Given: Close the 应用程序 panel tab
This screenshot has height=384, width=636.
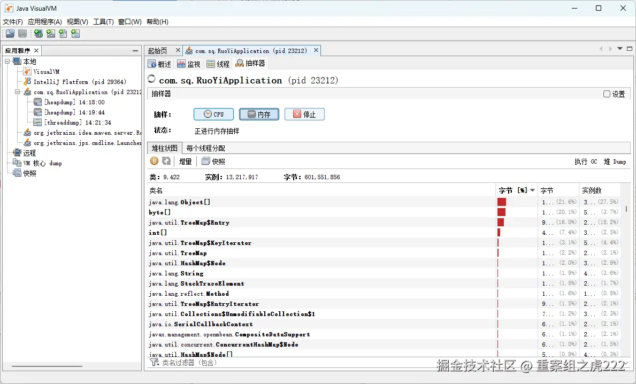Looking at the screenshot, I should (x=36, y=50).
